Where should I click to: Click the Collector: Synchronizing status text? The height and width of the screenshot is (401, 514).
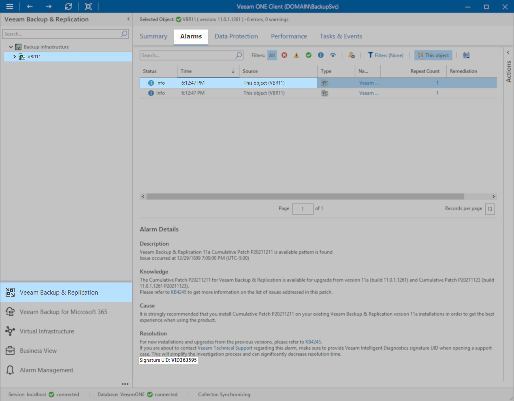tap(224, 395)
